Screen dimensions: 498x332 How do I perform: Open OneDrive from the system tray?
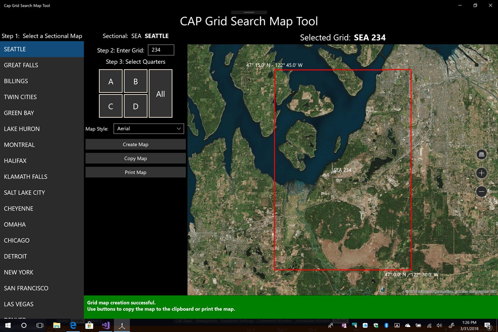click(x=408, y=325)
